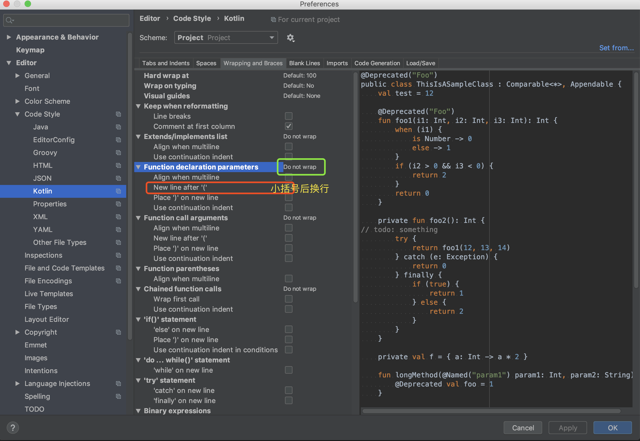640x441 pixels.
Task: Select the 'Wrapping and Braces' tab
Action: coord(252,63)
